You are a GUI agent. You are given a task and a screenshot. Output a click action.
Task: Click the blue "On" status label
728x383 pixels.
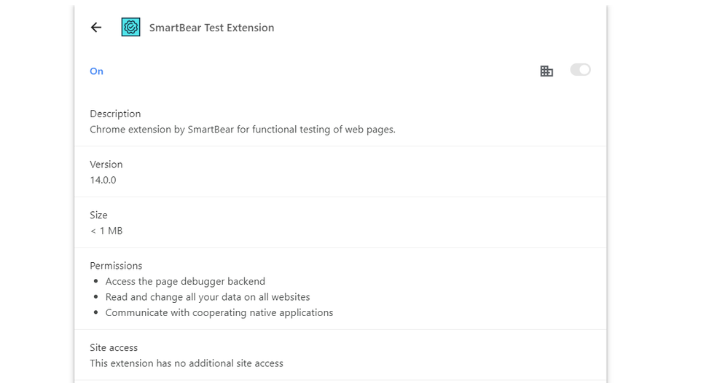pos(97,71)
